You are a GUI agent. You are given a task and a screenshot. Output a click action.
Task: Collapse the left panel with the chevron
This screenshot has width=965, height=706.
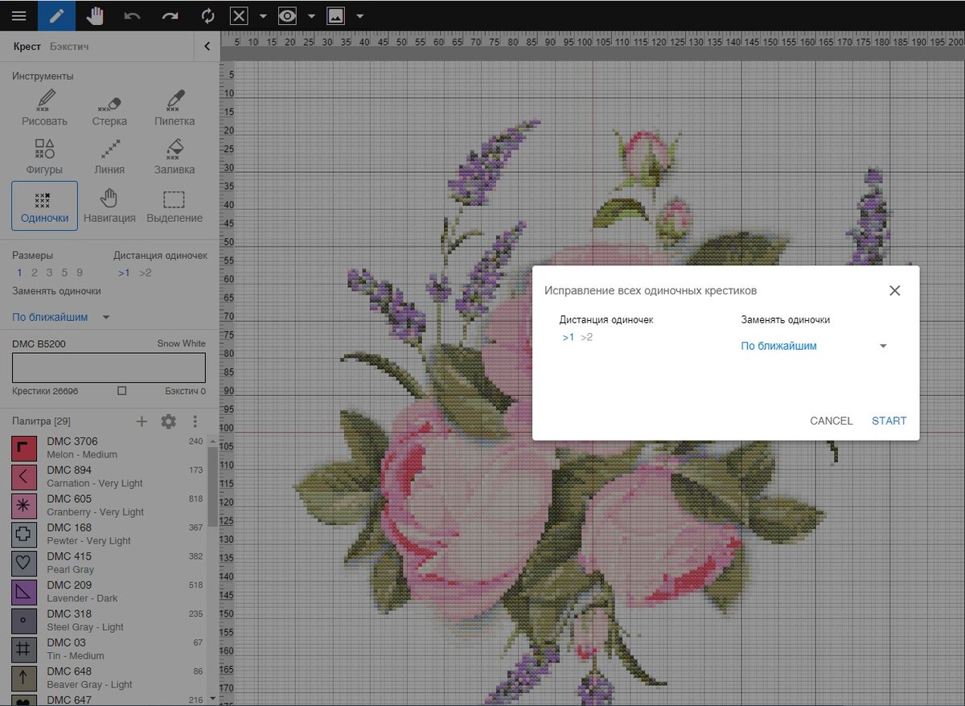(x=207, y=47)
